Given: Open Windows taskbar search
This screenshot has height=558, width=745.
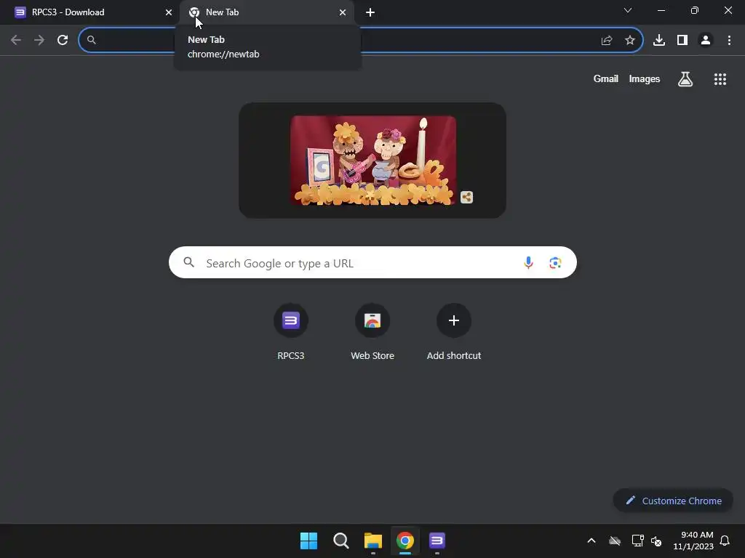Looking at the screenshot, I should [x=341, y=541].
